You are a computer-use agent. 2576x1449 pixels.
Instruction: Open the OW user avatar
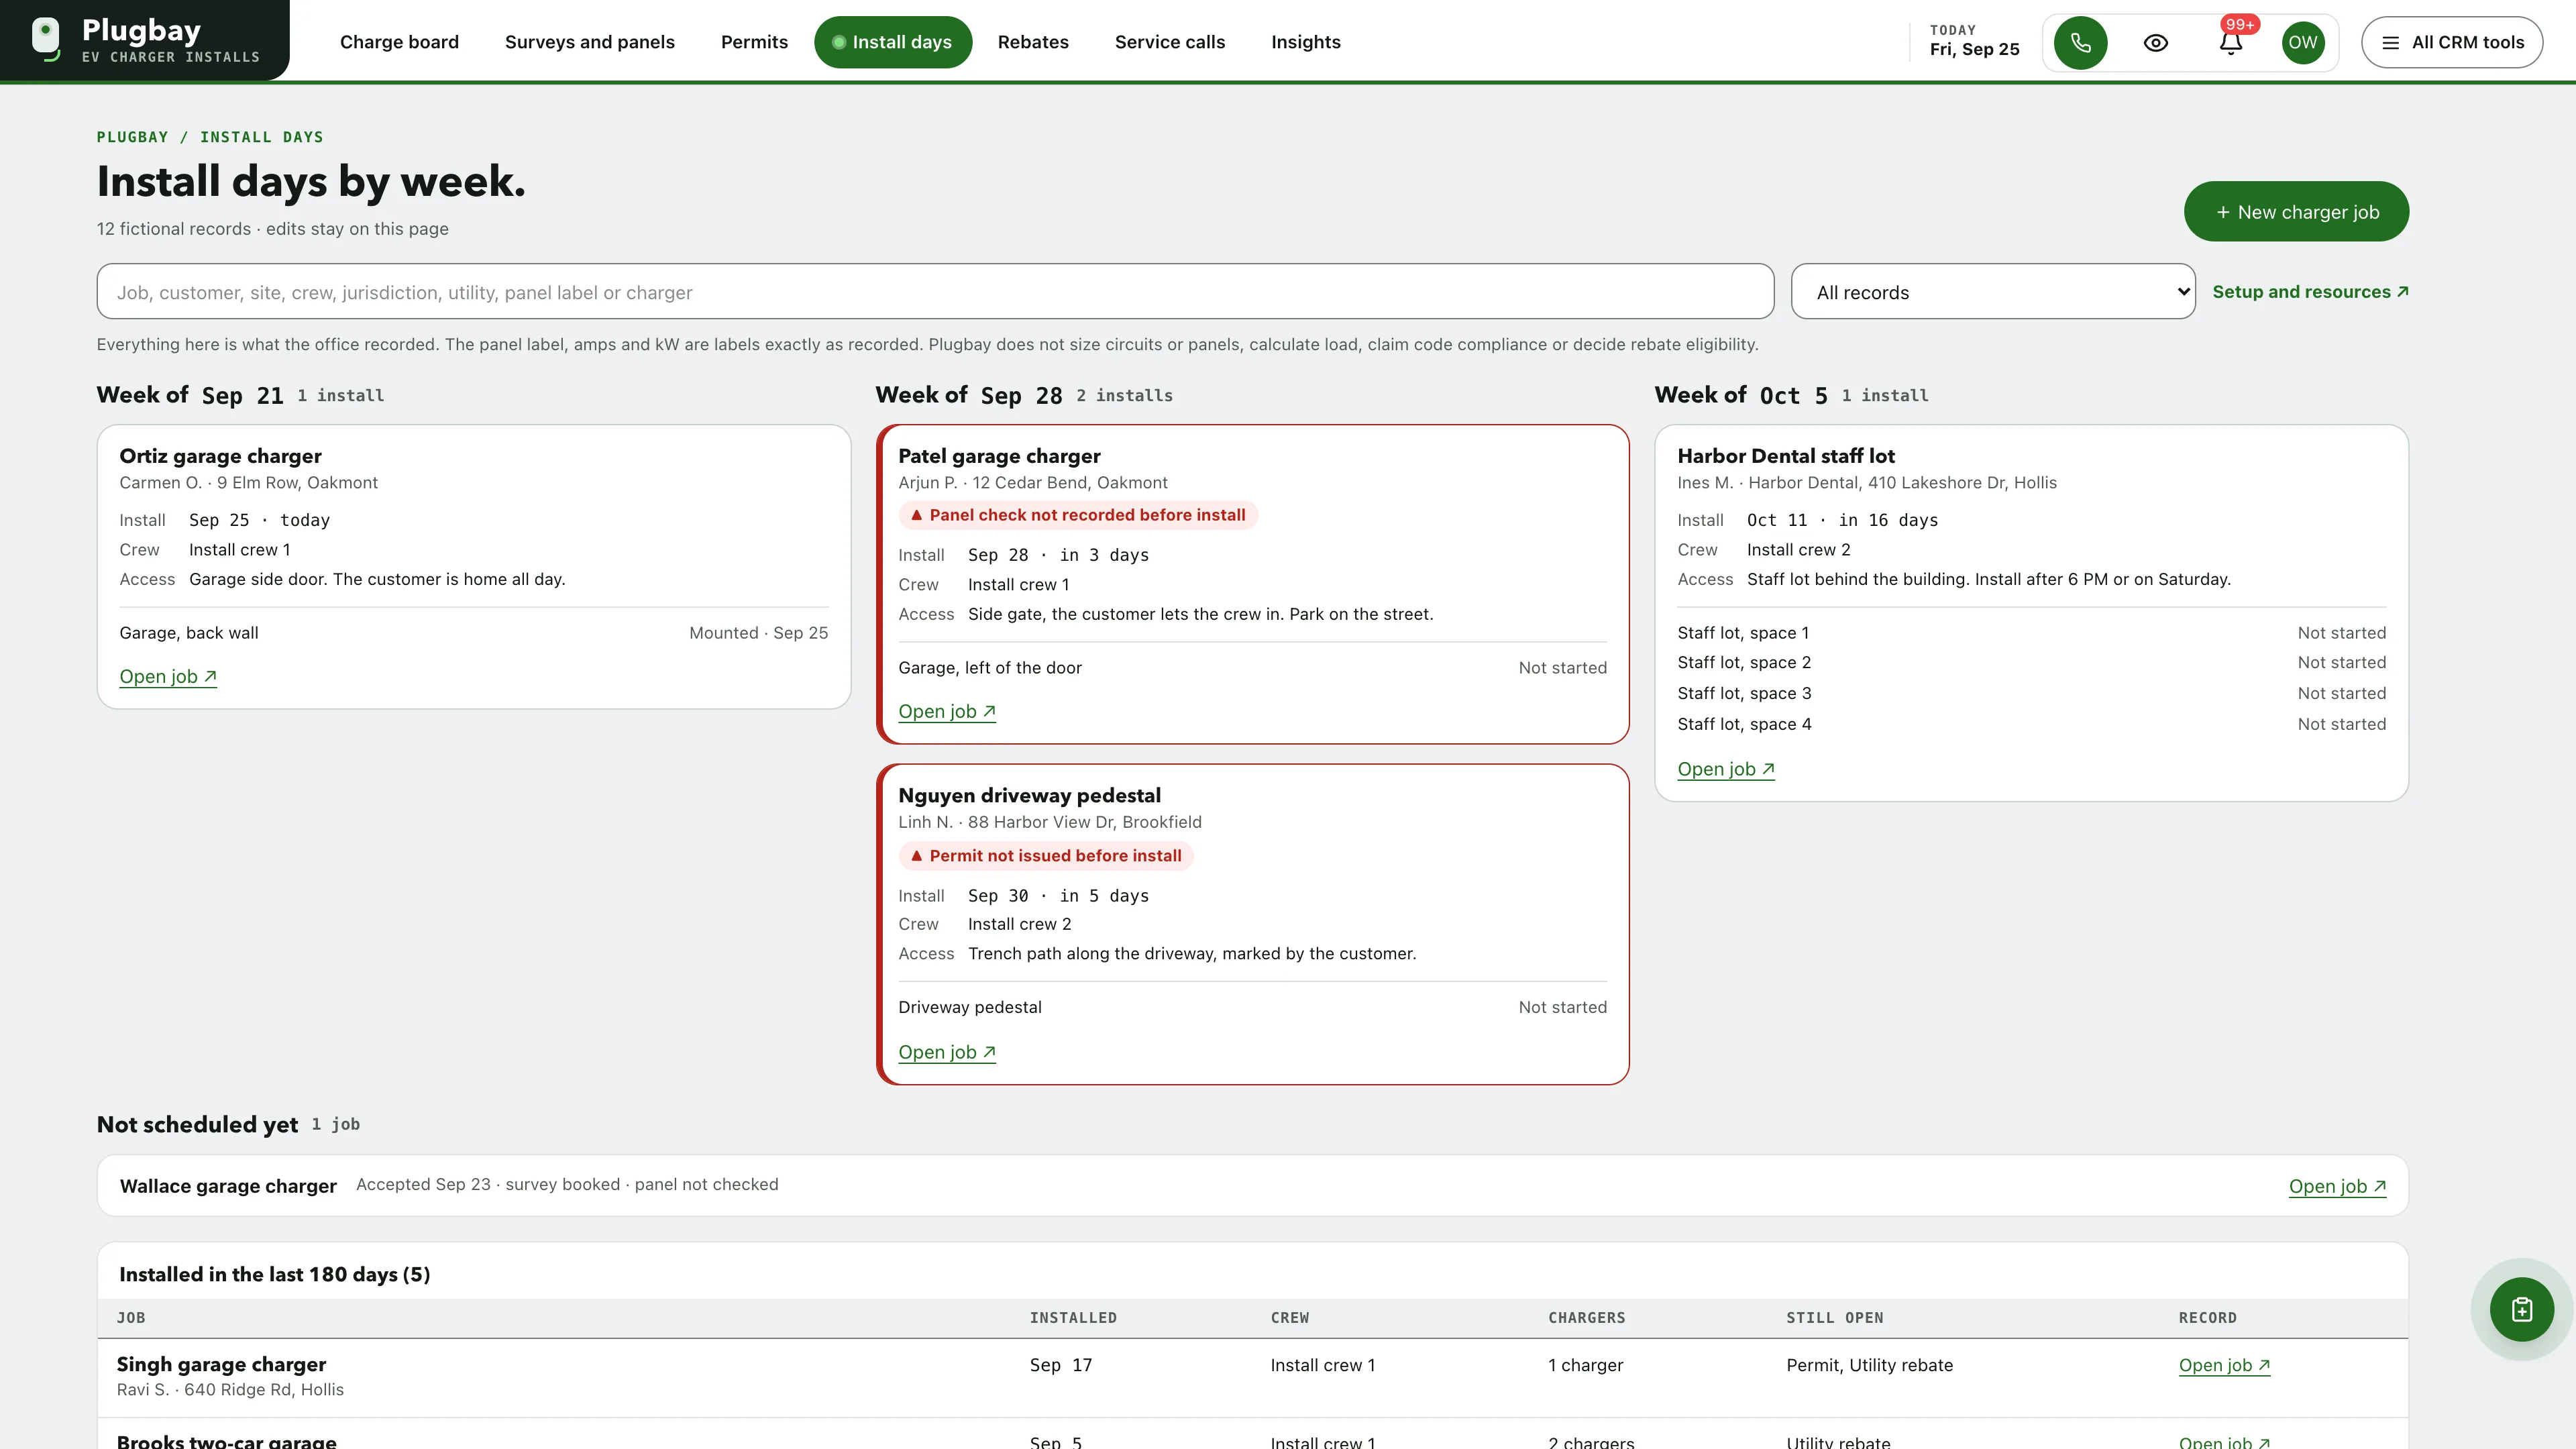point(2303,42)
